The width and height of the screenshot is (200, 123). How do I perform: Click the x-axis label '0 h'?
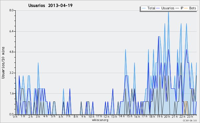[15, 117]
